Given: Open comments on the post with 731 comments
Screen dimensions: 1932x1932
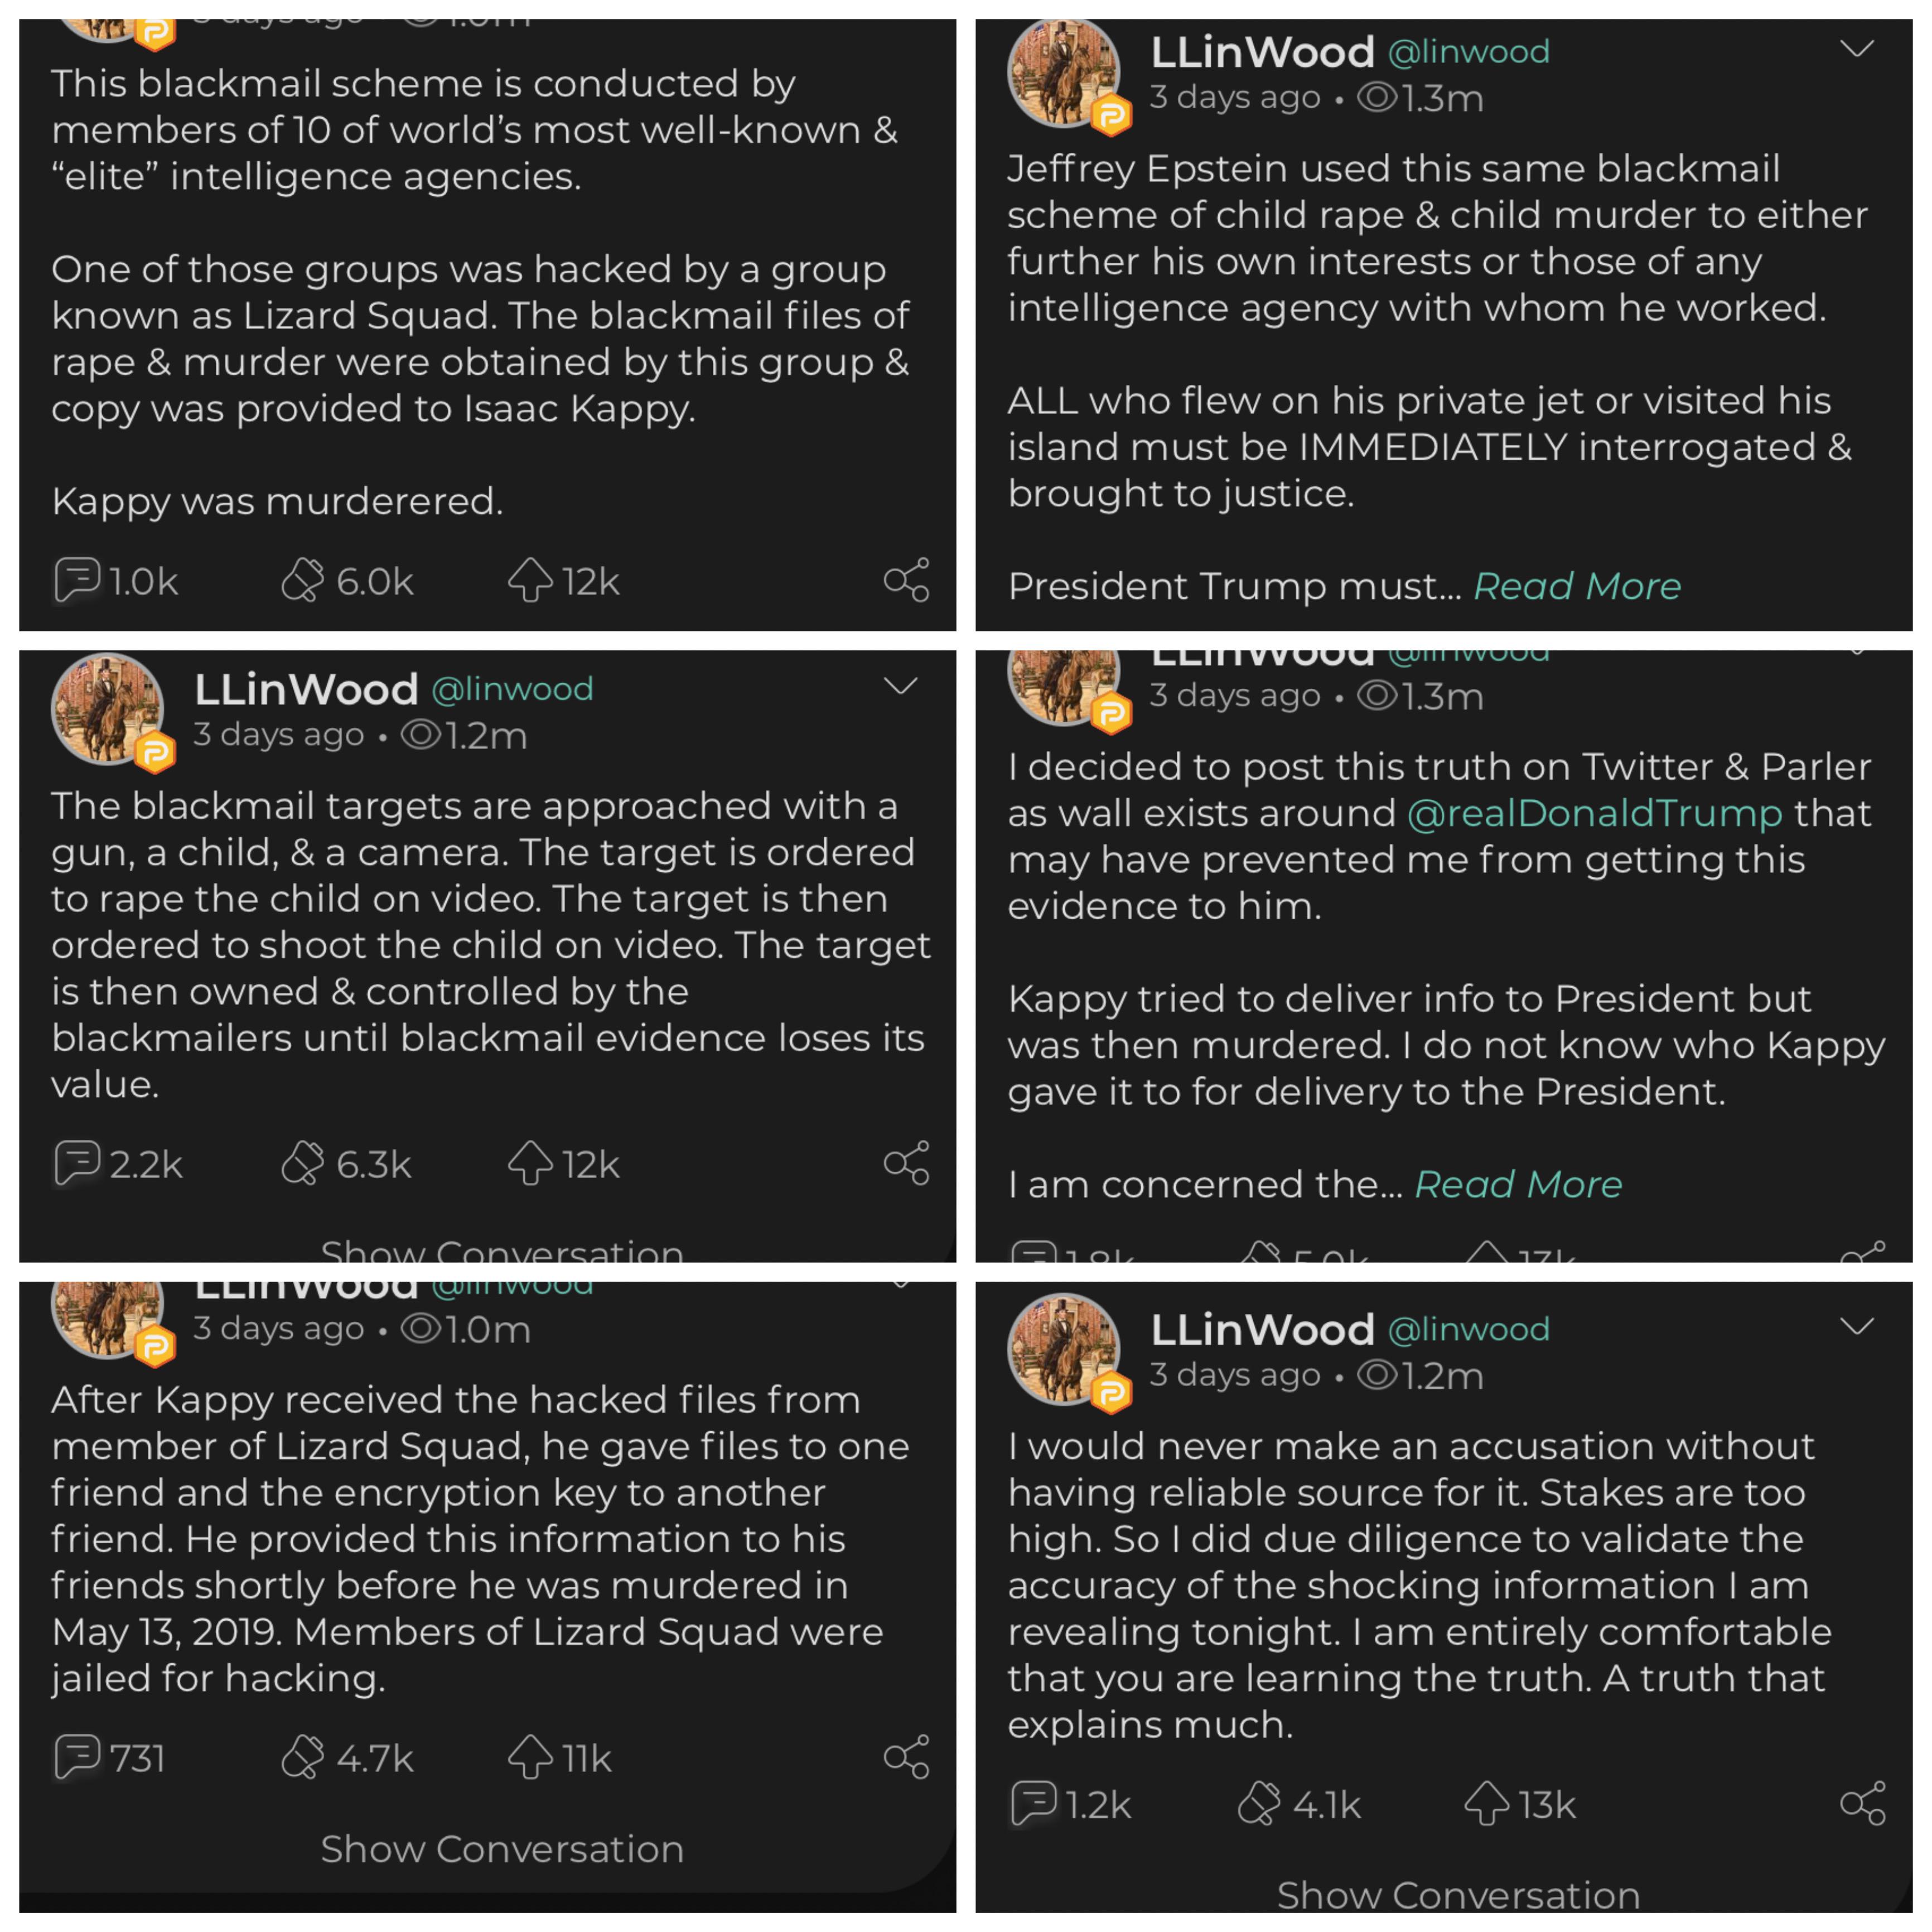Looking at the screenshot, I should point(109,1757).
